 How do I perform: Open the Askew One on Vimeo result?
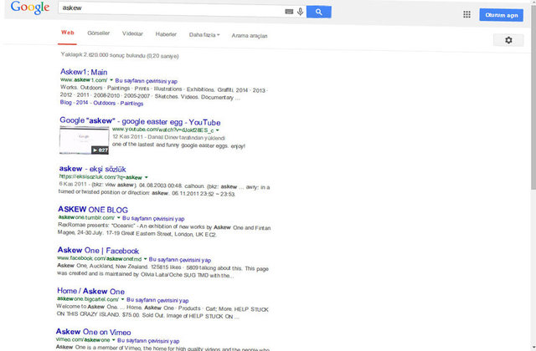(93, 332)
